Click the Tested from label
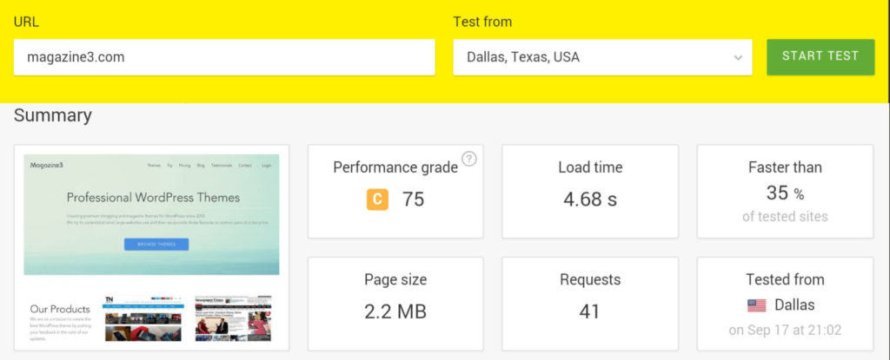This screenshot has width=890, height=360. coord(785,279)
